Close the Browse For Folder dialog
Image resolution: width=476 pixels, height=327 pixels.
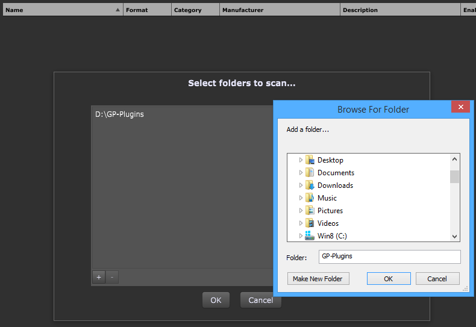pos(460,107)
